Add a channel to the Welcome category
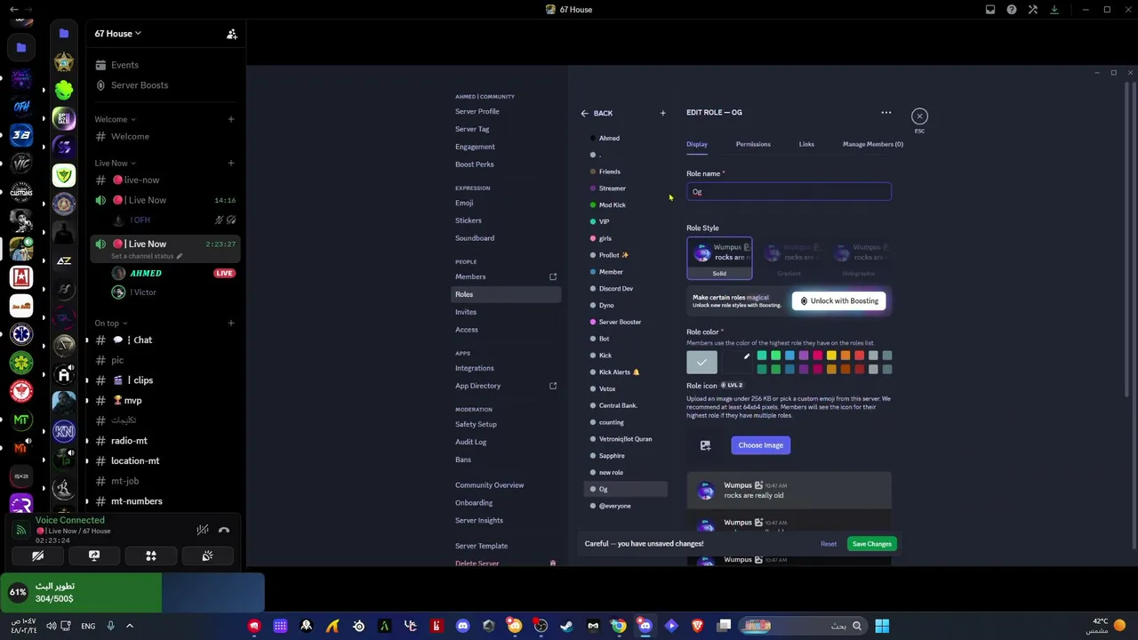This screenshot has width=1138, height=640. tap(231, 119)
